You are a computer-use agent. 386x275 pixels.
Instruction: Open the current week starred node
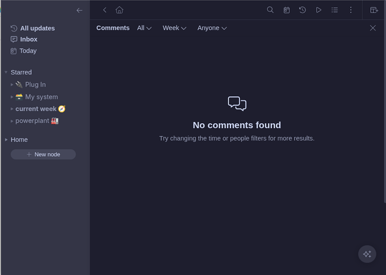tap(36, 109)
